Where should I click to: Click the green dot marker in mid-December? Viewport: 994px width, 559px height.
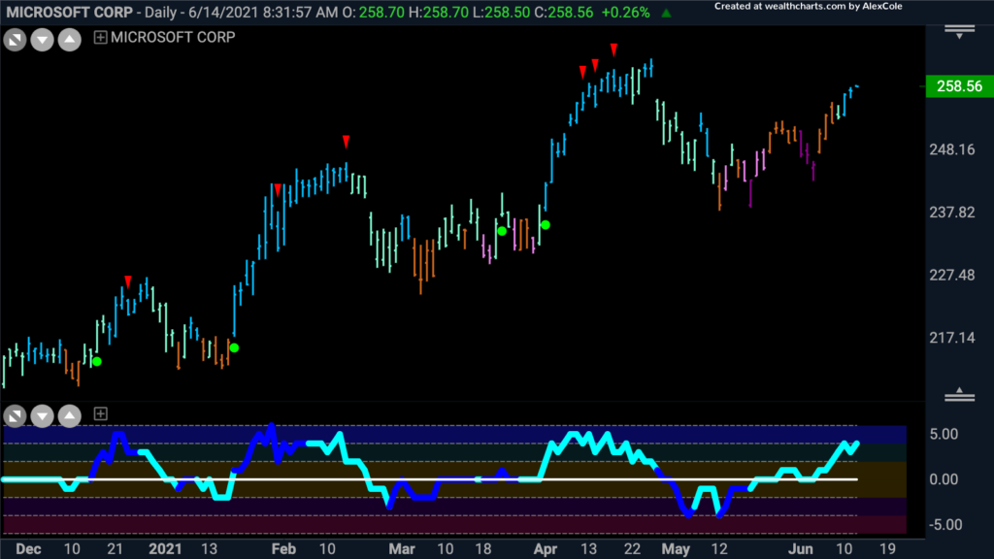(97, 362)
